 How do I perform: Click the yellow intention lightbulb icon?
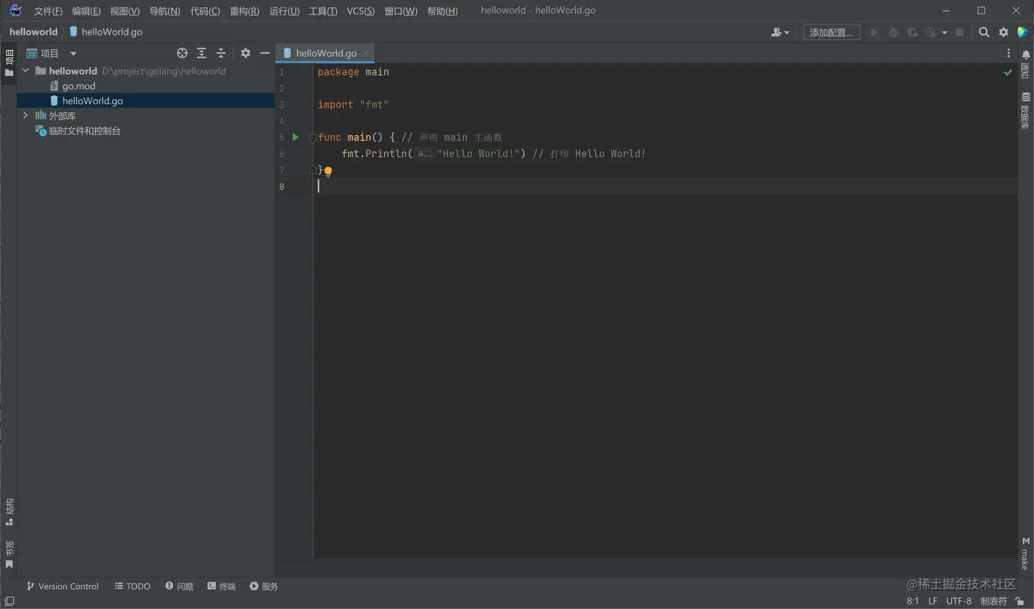328,172
